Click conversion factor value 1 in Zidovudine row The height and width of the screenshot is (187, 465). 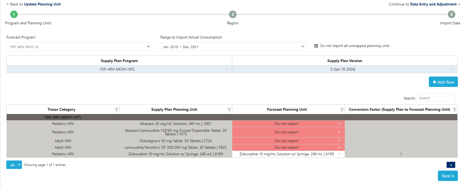tap(401, 154)
